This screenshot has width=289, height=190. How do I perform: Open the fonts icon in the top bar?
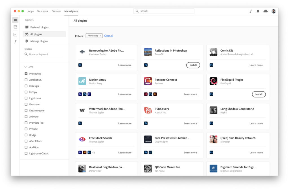pyautogui.click(x=251, y=11)
